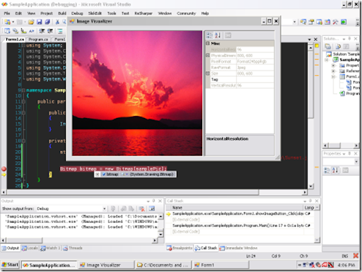The image size is (362, 272).
Task: Expand the Size property row
Action: pos(208,73)
